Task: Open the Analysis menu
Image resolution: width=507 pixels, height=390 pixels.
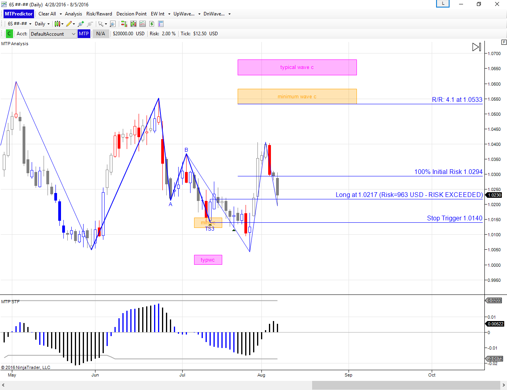Action: point(73,14)
